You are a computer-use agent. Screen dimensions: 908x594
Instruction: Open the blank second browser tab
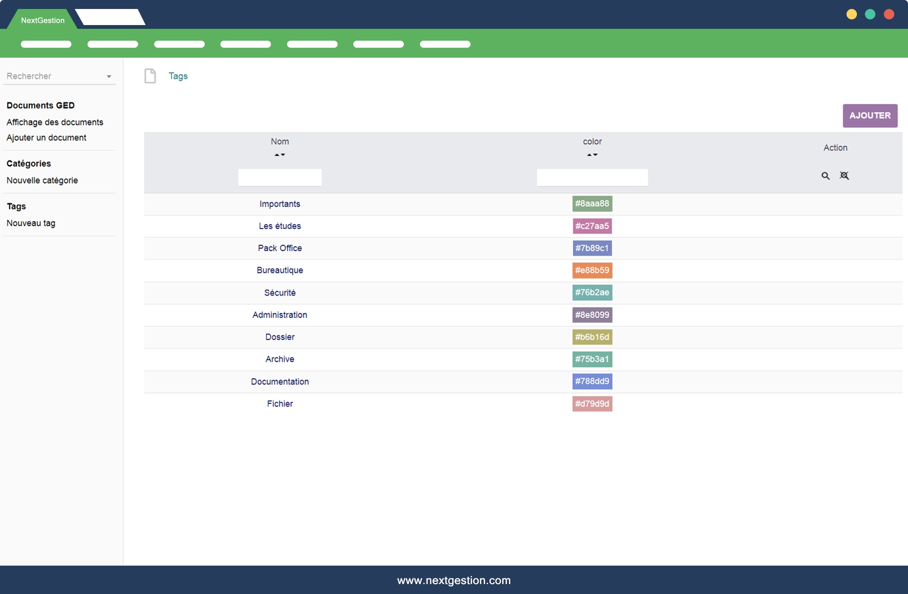point(110,17)
